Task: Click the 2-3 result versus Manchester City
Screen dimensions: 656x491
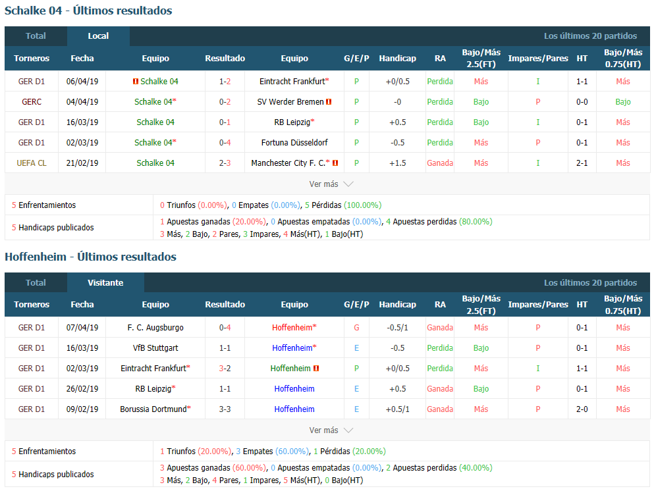Action: coord(225,163)
